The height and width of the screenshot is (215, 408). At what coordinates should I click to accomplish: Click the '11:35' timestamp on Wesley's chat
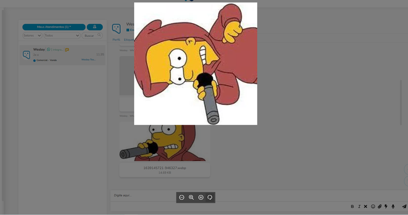tap(100, 55)
